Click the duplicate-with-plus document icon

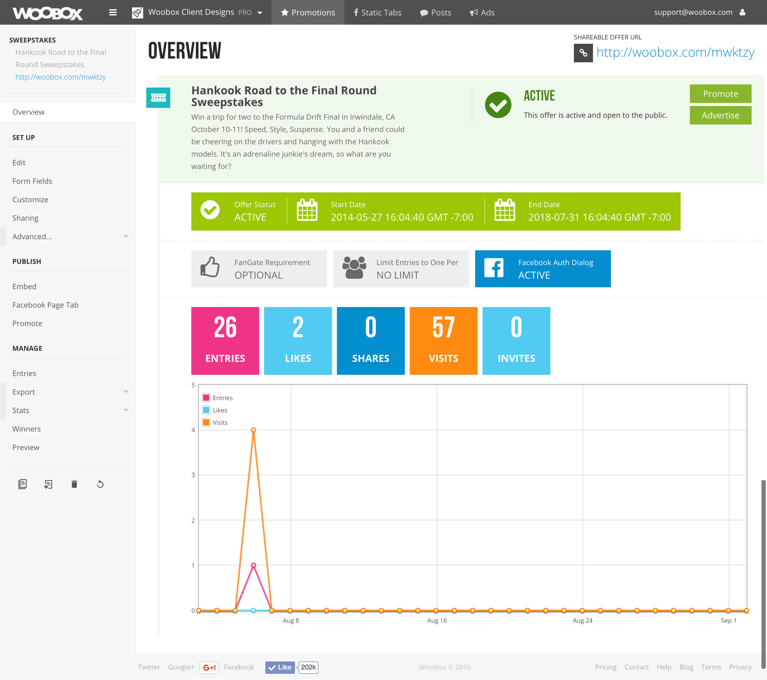coord(48,484)
